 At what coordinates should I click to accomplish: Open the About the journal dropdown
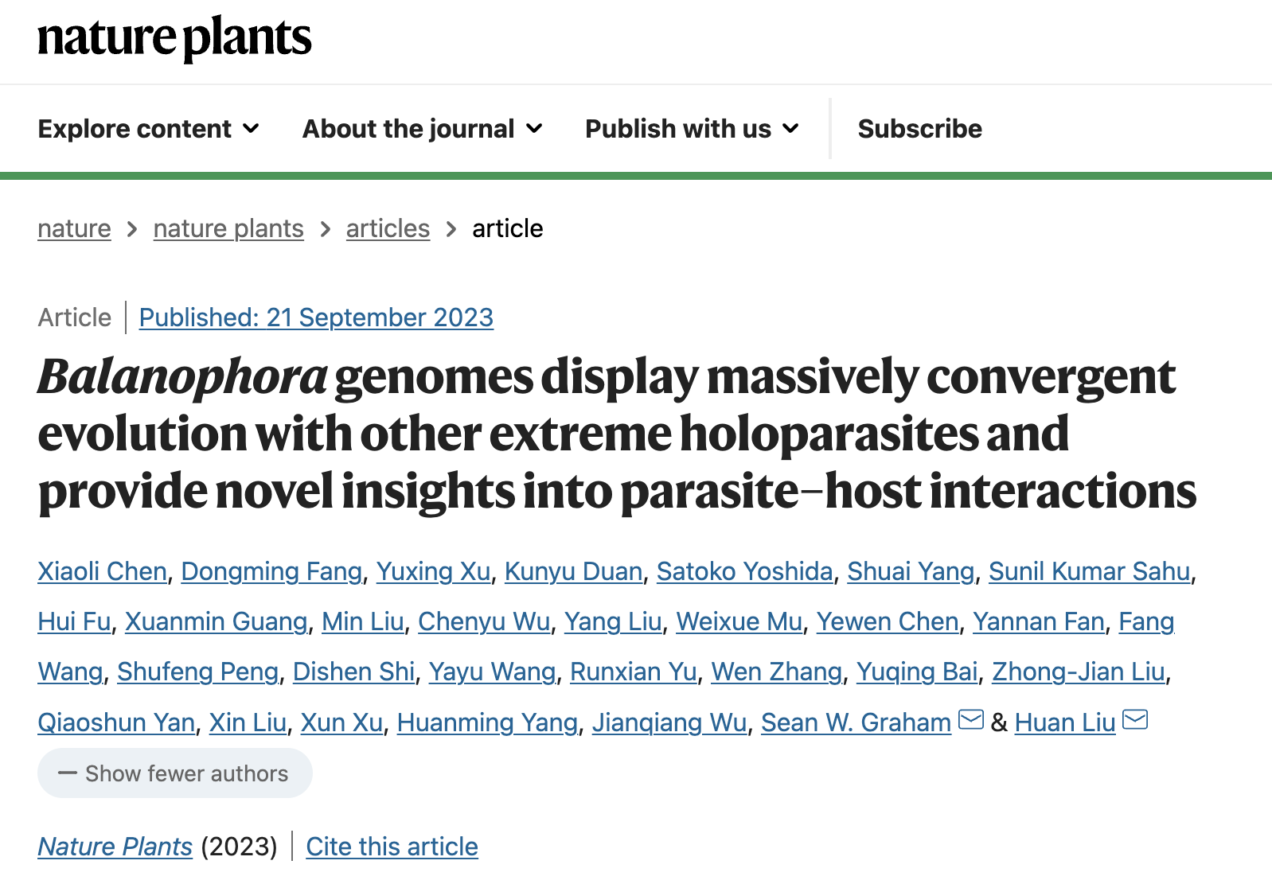(423, 129)
